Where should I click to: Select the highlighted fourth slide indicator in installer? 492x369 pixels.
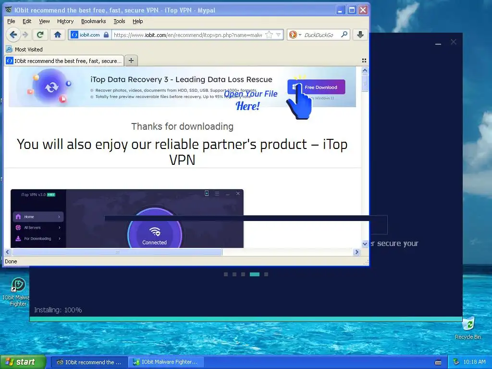point(255,274)
